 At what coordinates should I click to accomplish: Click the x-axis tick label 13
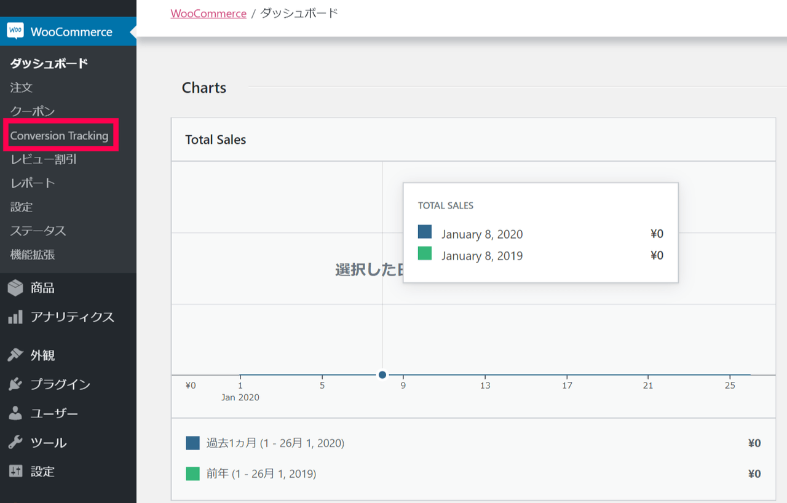pos(485,386)
